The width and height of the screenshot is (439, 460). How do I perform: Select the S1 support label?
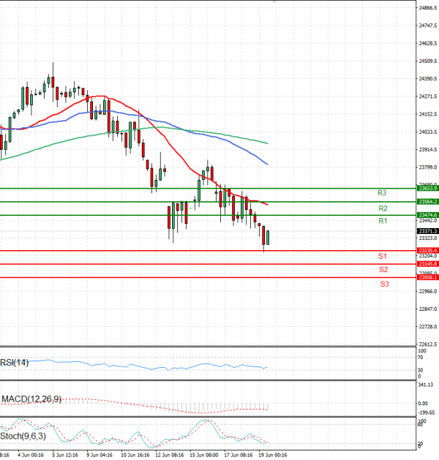(x=383, y=257)
